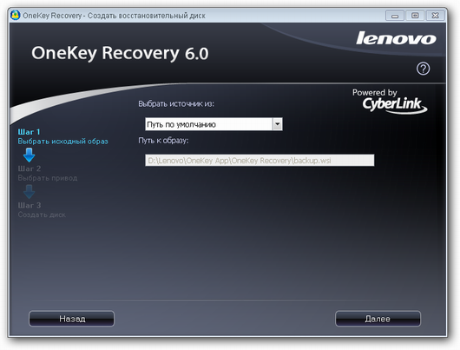Screen dimensions: 460x350
Task: Click the blue arrow below Шаг 1
Action: pyautogui.click(x=29, y=155)
